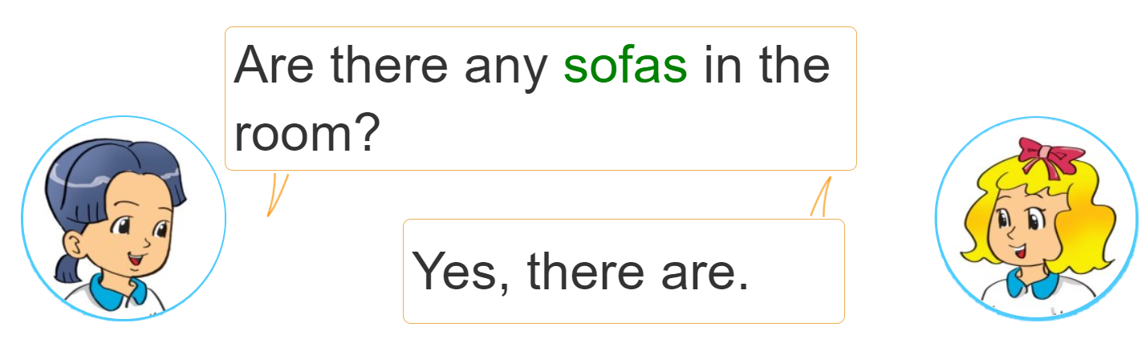
Task: Click the answer bubble's orange tail
Action: [821, 197]
